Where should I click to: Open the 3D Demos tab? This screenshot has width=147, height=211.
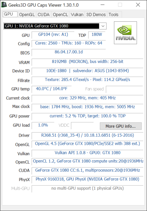pos(96,14)
